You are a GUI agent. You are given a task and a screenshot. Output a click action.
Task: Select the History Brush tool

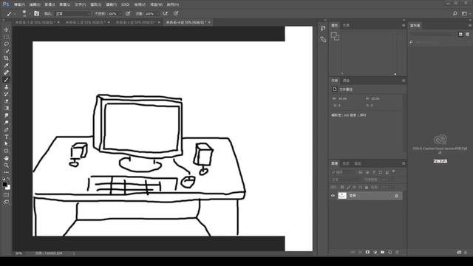(7, 94)
